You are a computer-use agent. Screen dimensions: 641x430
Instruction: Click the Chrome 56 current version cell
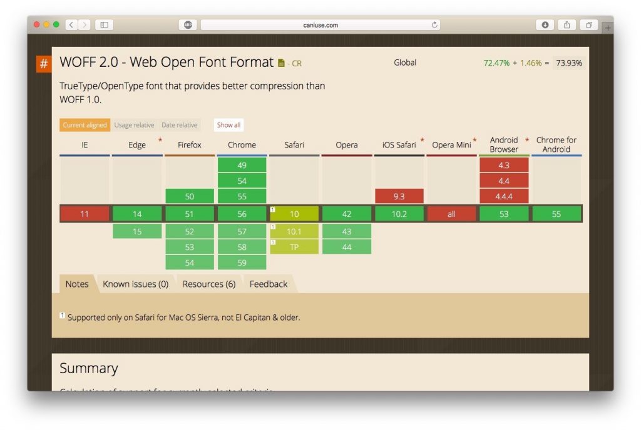242,214
